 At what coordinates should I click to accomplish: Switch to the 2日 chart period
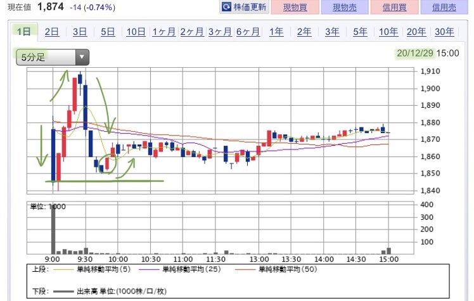[52, 32]
